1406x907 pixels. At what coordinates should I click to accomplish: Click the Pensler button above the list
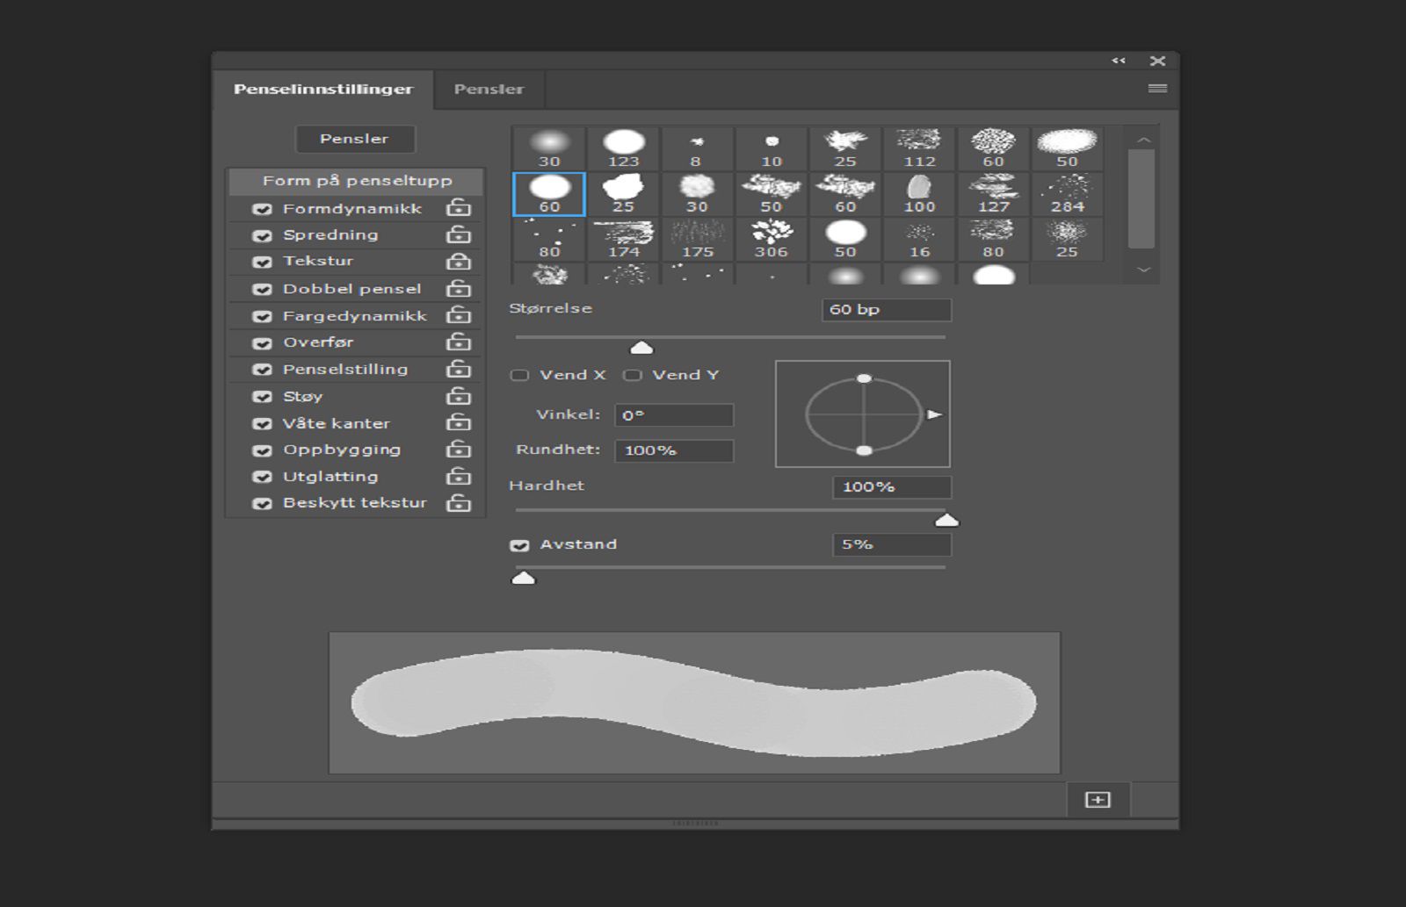click(x=355, y=139)
